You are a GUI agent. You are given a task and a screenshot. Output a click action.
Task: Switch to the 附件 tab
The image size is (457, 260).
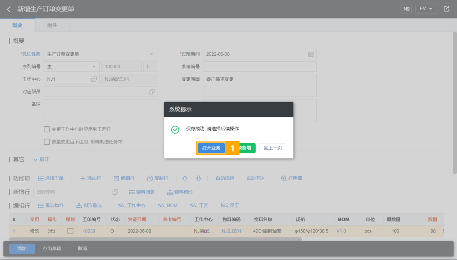(x=52, y=25)
